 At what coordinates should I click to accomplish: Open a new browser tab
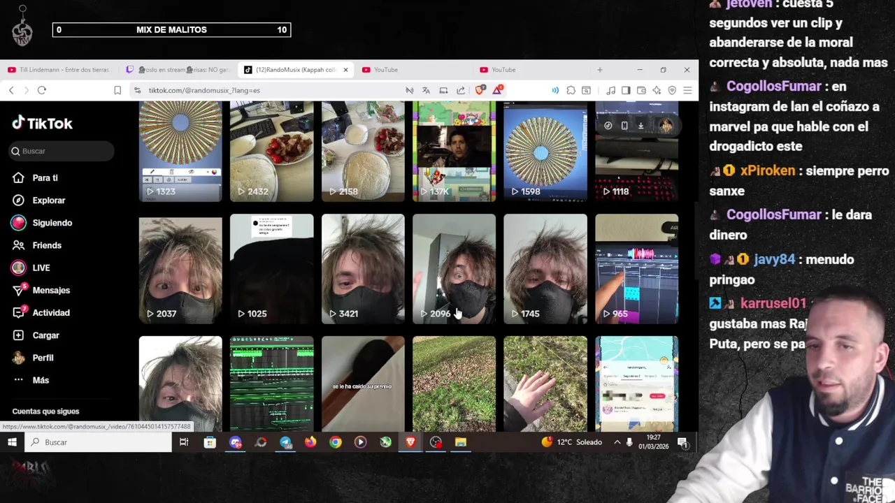pos(599,70)
